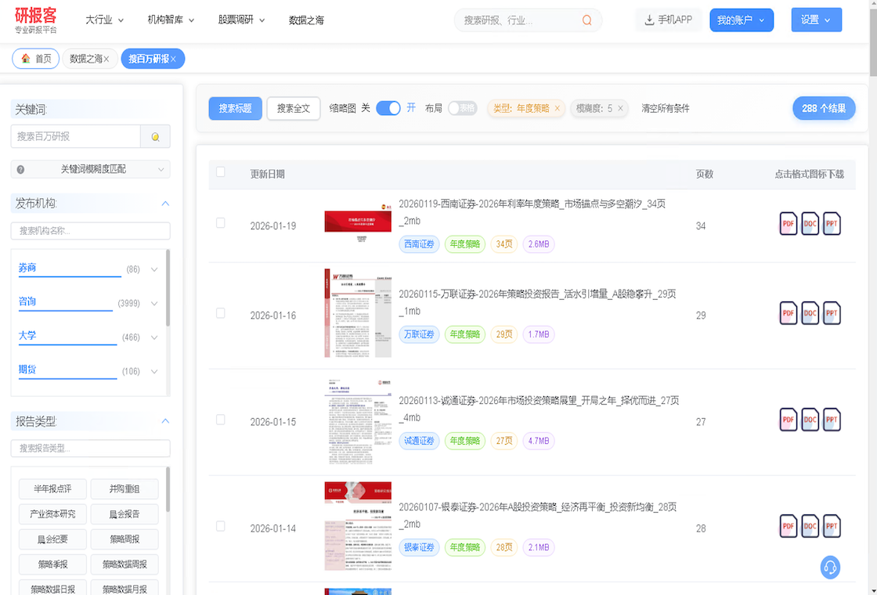Click the search magnifier icon in top bar
The height and width of the screenshot is (595, 877).
click(x=586, y=20)
